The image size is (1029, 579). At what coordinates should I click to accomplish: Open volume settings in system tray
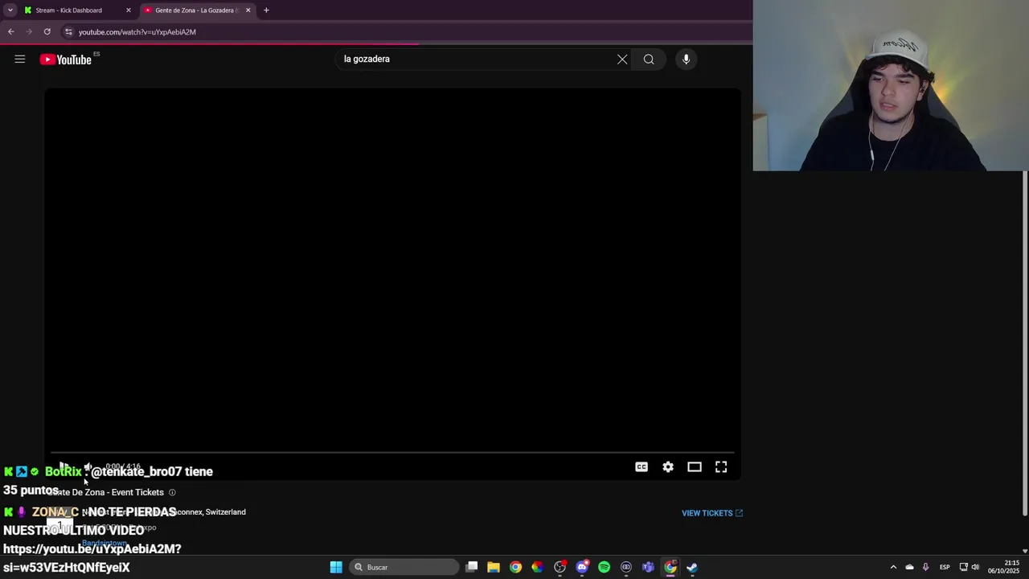(975, 567)
